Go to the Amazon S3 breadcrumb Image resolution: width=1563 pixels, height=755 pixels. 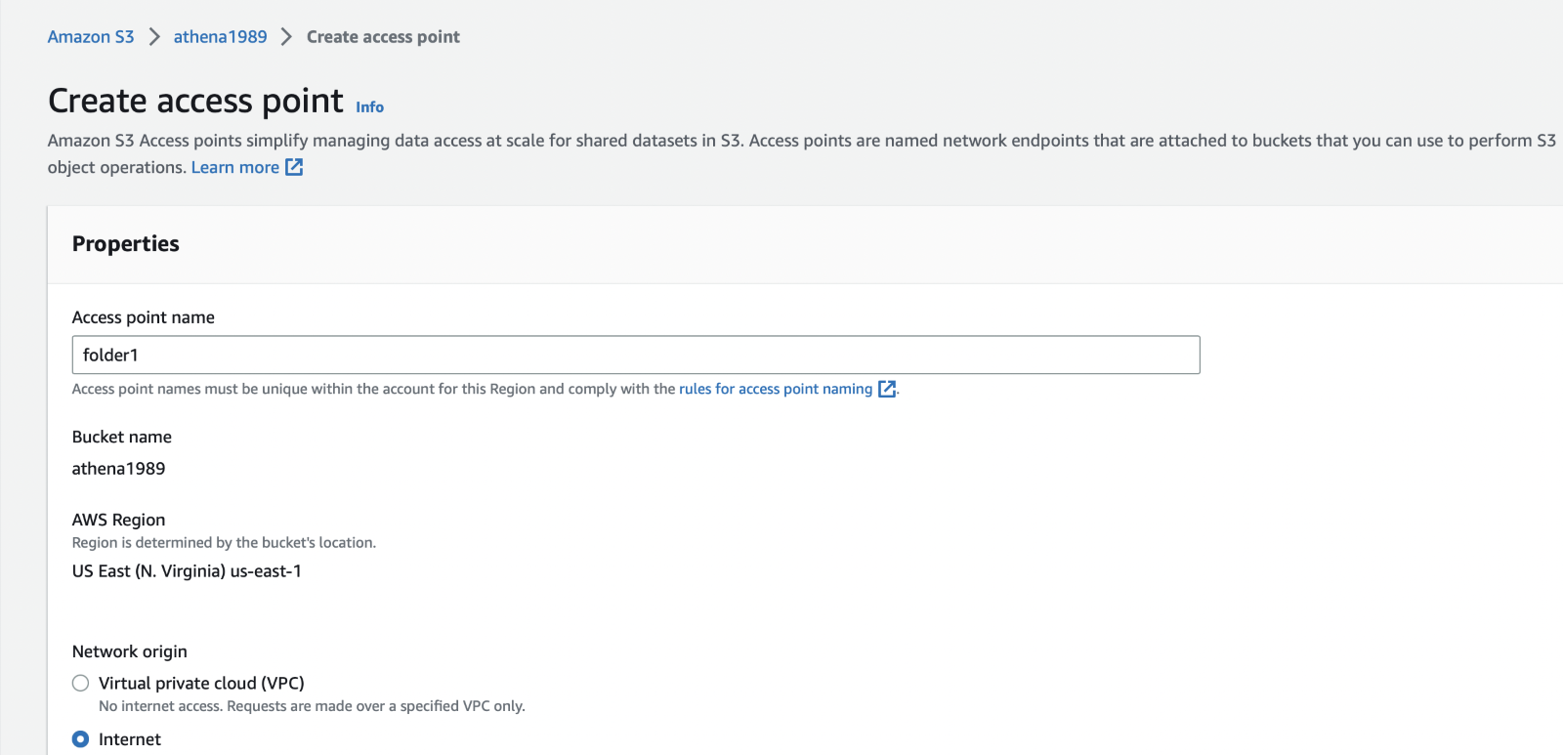(x=91, y=37)
